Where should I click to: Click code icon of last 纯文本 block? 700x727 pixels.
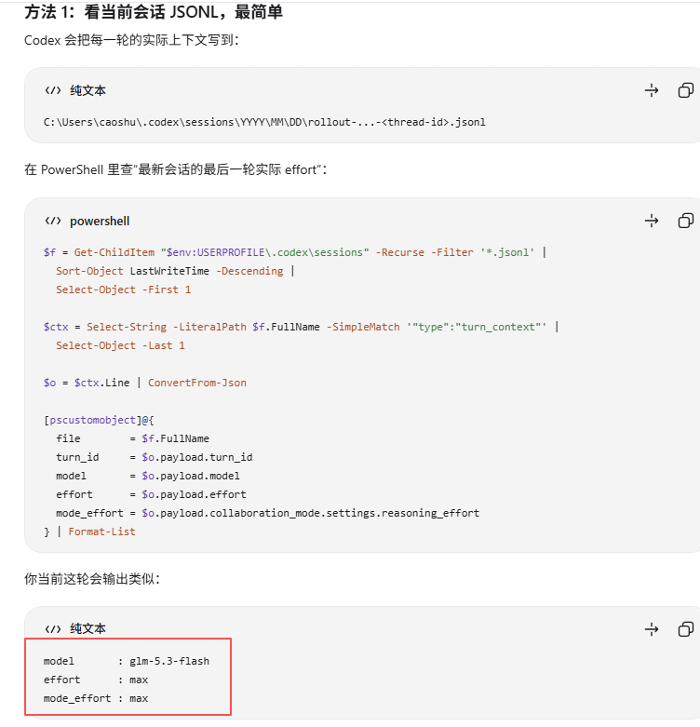tap(53, 629)
